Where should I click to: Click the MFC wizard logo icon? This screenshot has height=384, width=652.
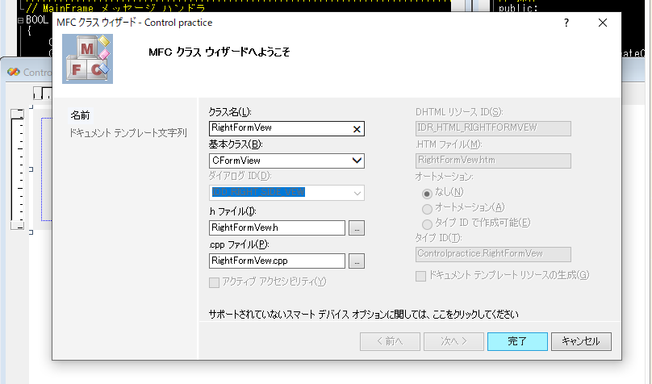click(x=87, y=59)
